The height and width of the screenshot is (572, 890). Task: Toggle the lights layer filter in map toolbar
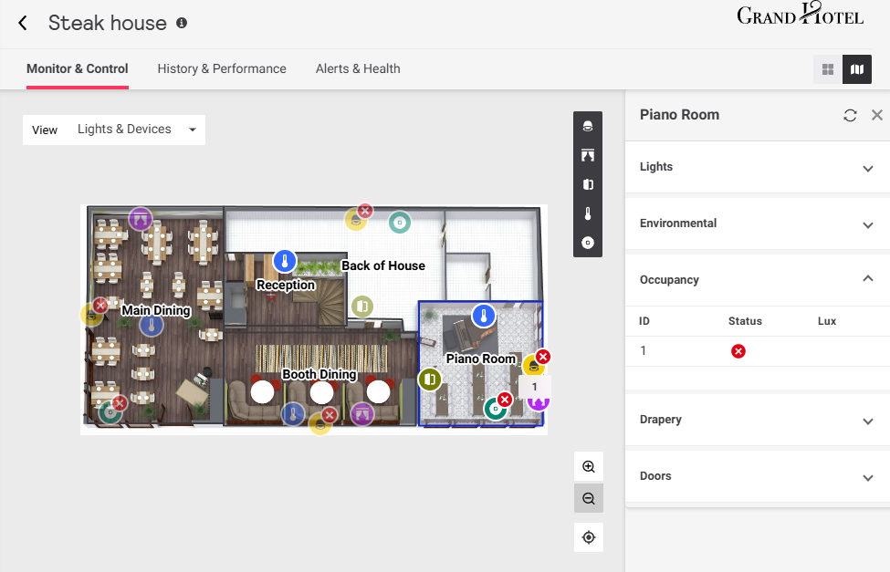[x=588, y=126]
